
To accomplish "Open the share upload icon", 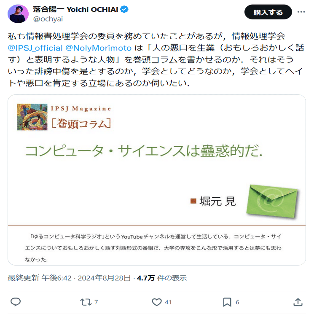I will click(x=298, y=302).
